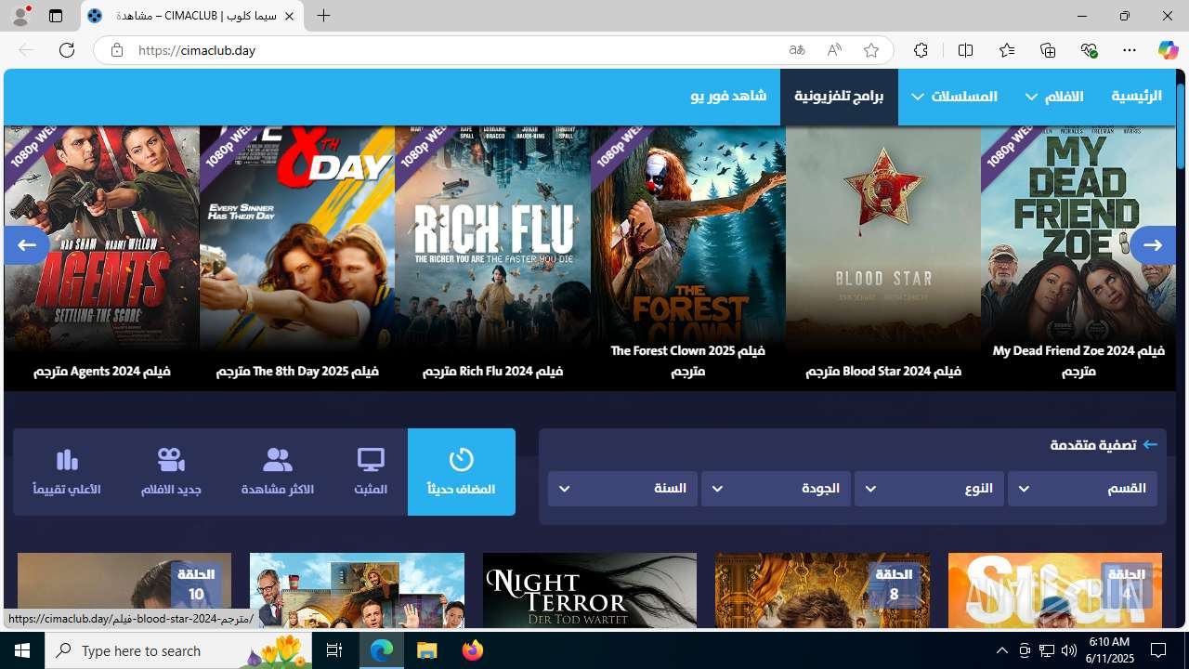Open the القسم section dropdown
The image size is (1189, 669).
[1082, 489]
